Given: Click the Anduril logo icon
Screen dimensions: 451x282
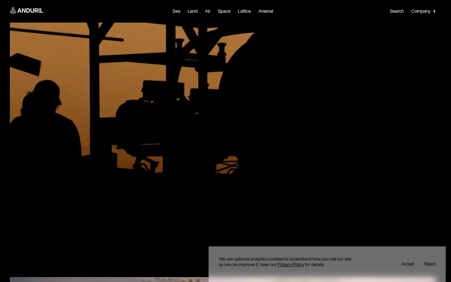Looking at the screenshot, I should click(x=13, y=11).
